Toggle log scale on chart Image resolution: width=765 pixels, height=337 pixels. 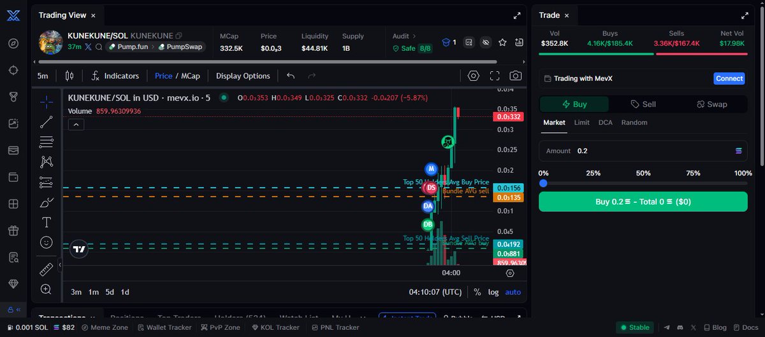[494, 292]
